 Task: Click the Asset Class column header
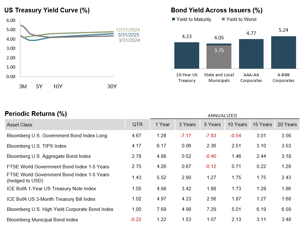[x=19, y=125]
